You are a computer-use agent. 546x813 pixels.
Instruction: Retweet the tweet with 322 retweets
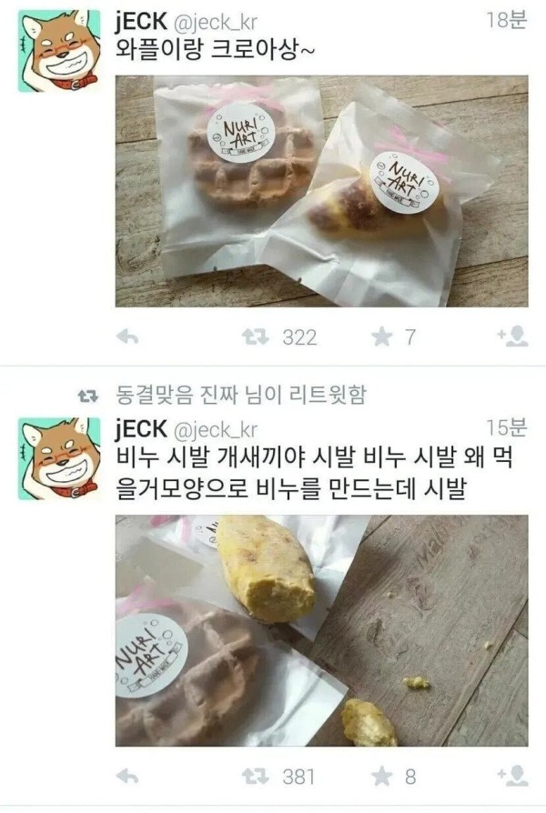click(x=256, y=337)
